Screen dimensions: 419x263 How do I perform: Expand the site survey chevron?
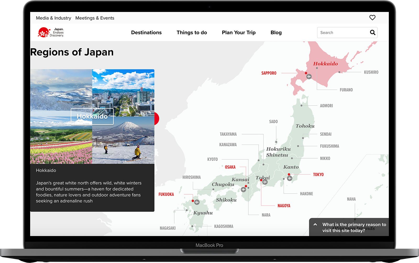(315, 225)
